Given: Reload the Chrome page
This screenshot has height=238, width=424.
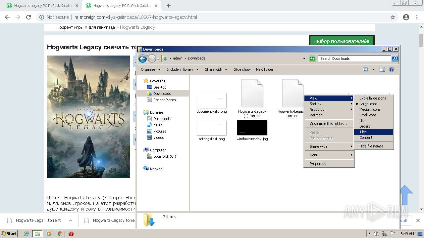Looking at the screenshot, I should 28,17.
